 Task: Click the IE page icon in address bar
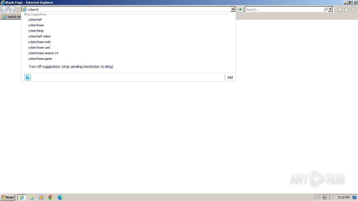(25, 9)
